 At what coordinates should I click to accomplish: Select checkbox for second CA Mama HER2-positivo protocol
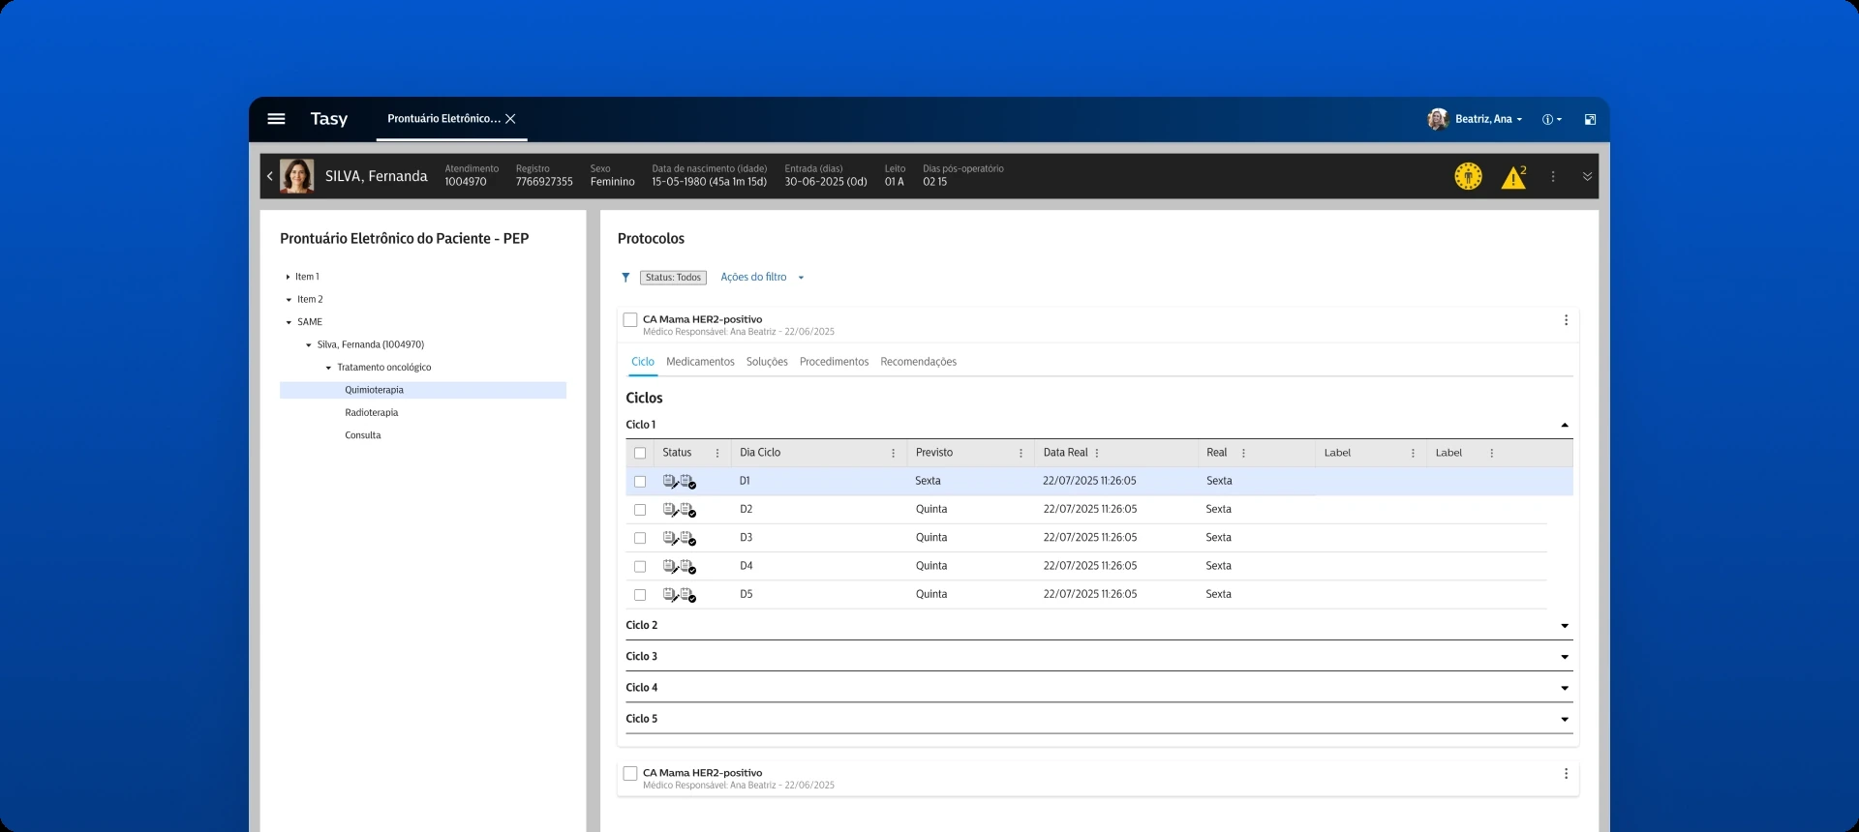630,774
